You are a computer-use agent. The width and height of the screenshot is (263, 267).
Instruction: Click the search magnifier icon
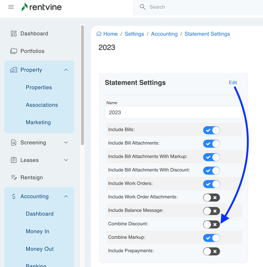143,7
